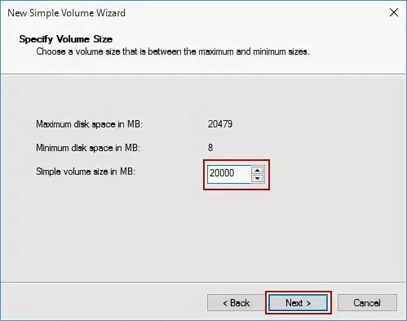Click the Next button
407x321 pixels.
coord(298,303)
